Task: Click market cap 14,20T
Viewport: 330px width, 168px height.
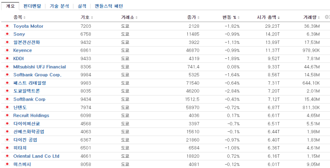Action: [273, 34]
